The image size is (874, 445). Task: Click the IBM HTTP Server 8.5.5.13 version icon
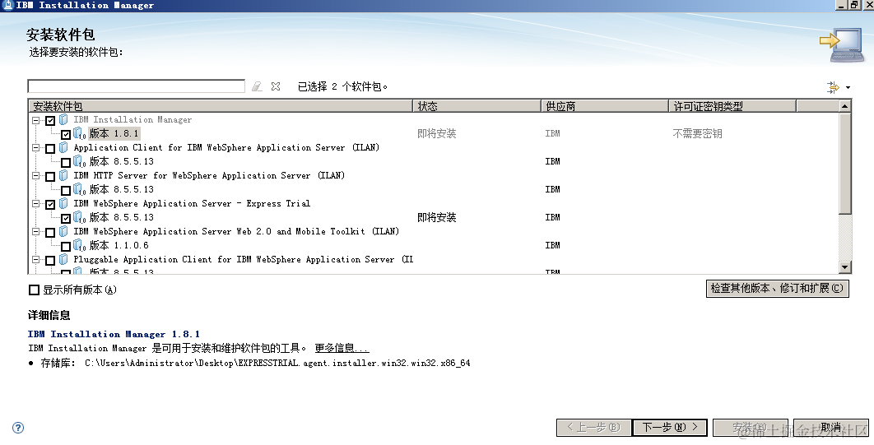tap(79, 189)
